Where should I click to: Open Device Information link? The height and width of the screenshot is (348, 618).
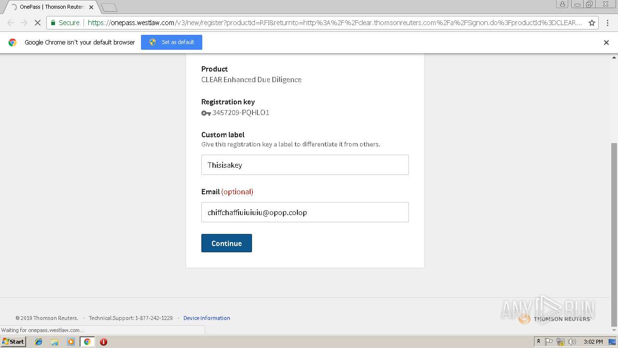point(207,318)
